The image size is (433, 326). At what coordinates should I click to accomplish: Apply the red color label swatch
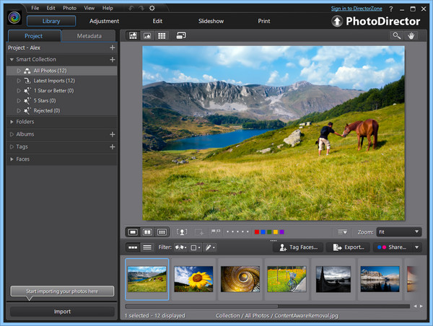257,232
